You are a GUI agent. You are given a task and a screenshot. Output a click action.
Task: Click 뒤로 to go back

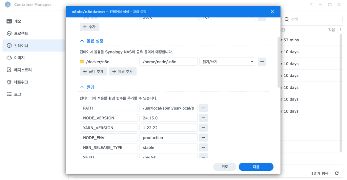click(x=225, y=167)
